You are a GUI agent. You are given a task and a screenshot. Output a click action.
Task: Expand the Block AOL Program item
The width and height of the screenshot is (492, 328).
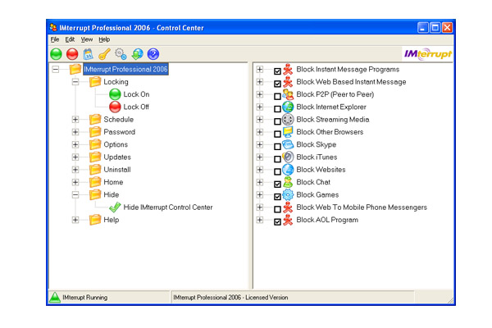260,220
